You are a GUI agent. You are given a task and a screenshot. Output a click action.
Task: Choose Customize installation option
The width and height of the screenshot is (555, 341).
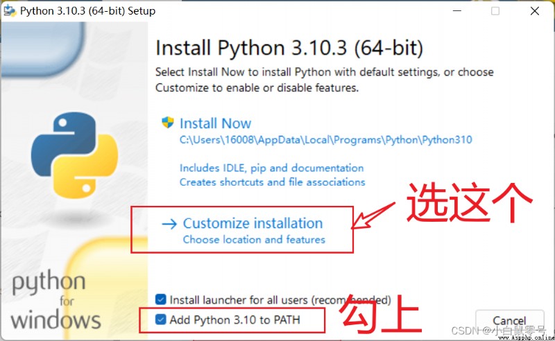click(x=253, y=224)
